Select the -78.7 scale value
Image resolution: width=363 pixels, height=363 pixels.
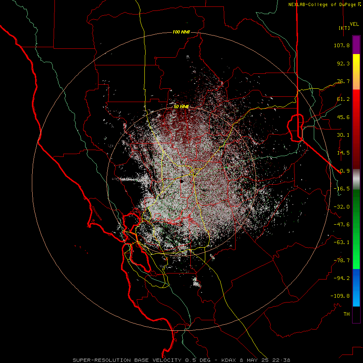(x=342, y=261)
